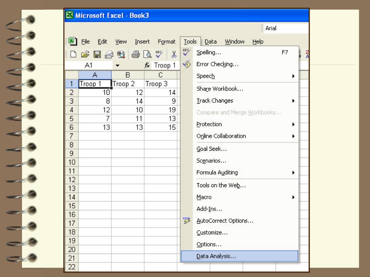This screenshot has width=370, height=277.
Task: Open the Insert menu
Action: (142, 42)
